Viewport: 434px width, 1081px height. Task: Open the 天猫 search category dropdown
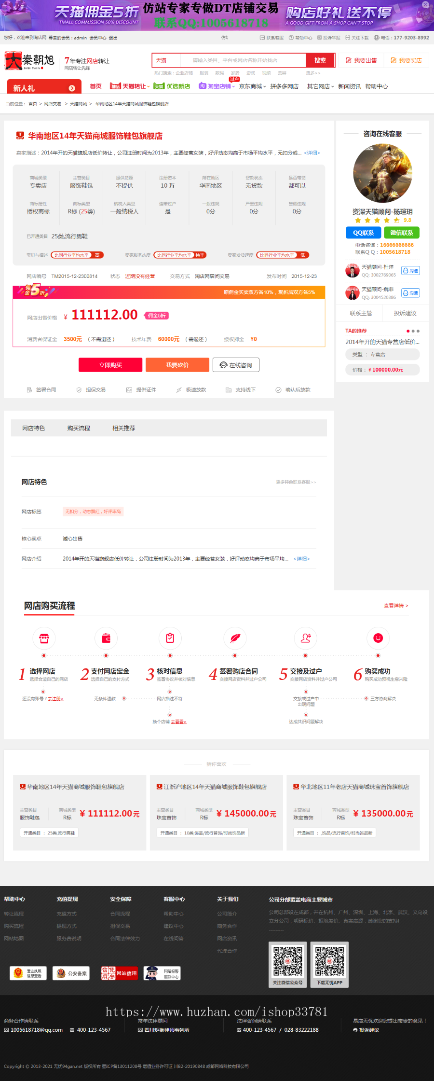(x=166, y=60)
